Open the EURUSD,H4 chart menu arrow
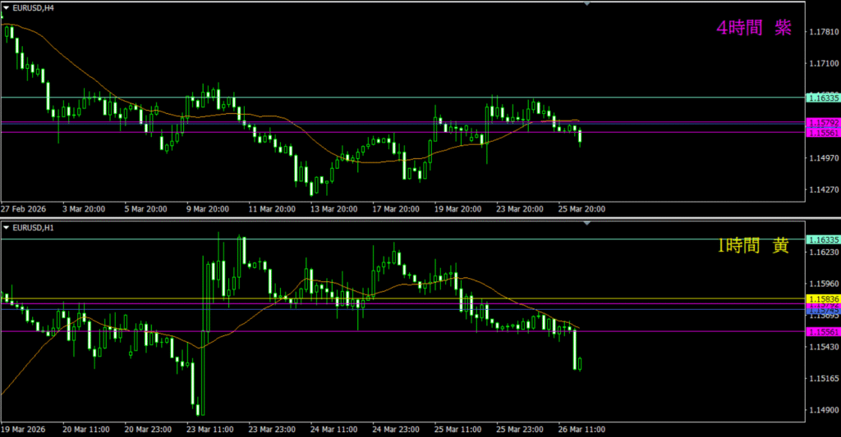Screen dimensions: 841x437 7,7
